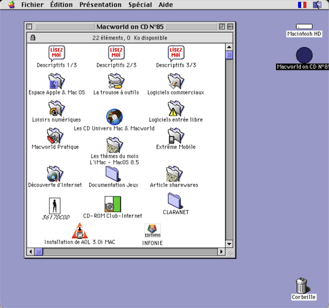
Task: Select the CD-ROM Club-Internet icon
Action: click(x=113, y=204)
